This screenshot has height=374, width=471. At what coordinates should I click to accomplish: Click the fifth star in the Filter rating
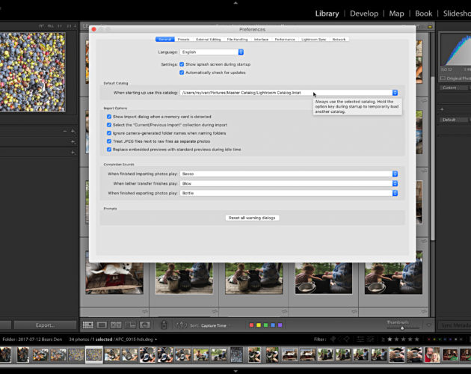click(x=416, y=339)
